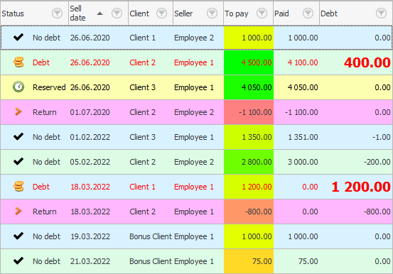This screenshot has width=393, height=274.
Task: Click red Client 2 in Debt row
Action: pyautogui.click(x=142, y=62)
